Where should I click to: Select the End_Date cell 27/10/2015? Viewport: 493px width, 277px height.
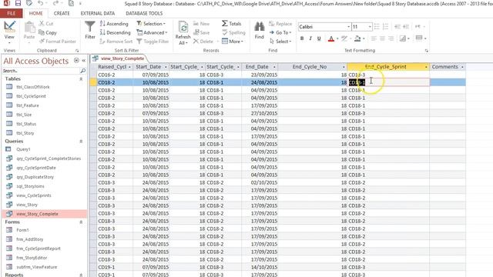260,113
